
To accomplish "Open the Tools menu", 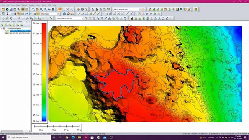I will click(18, 5).
